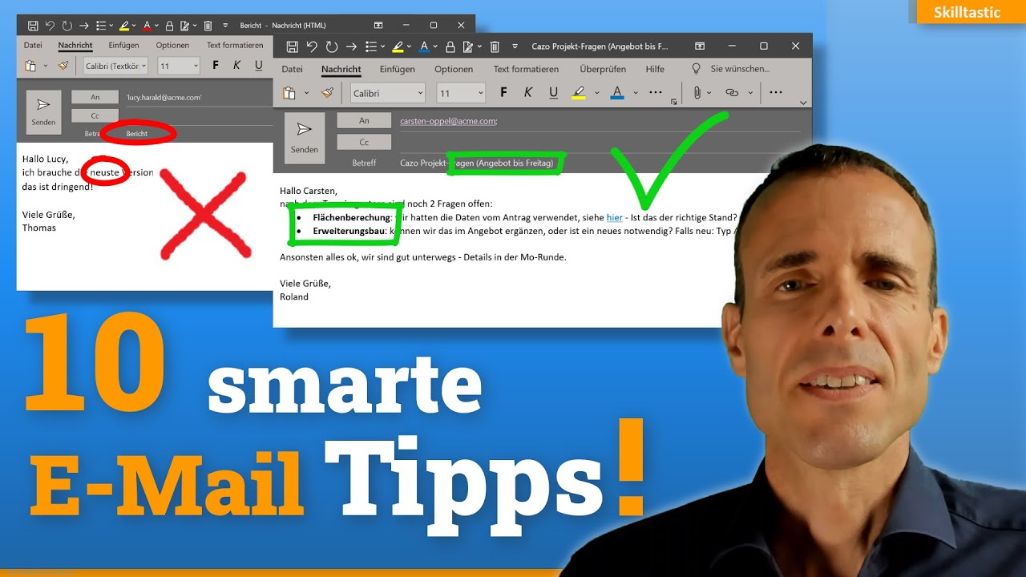The image size is (1026, 577).
Task: Open Datei menu in Bericht window
Action: coord(33,46)
